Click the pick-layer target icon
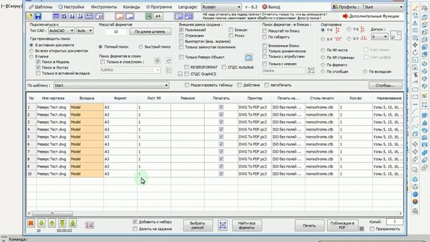 [x=157, y=61]
